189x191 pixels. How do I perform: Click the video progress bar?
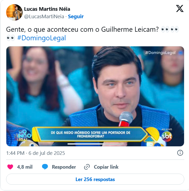click(95, 144)
